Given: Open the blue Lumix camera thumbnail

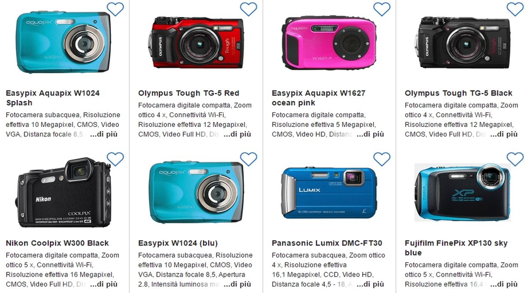Looking at the screenshot, I should pos(329,193).
